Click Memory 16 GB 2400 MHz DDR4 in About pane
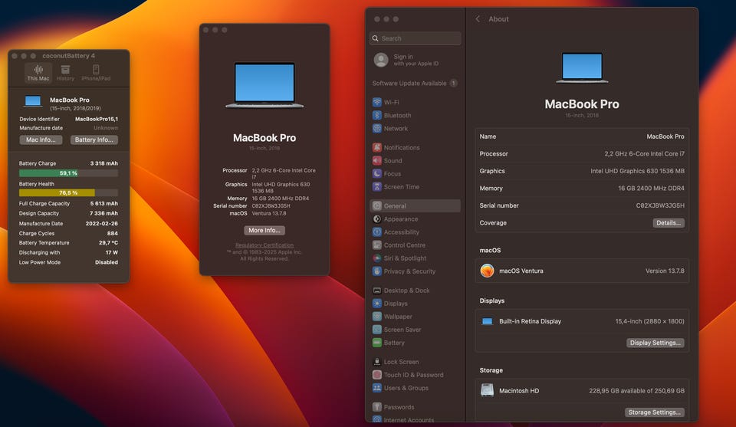This screenshot has width=736, height=427. click(x=651, y=188)
